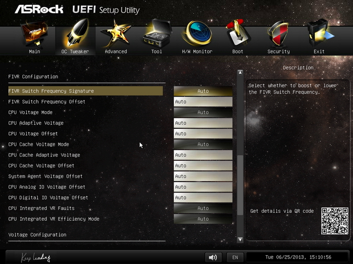Select the CPU Adaptive Voltage label
Viewport: 353px width, 264px height.
[x=36, y=123]
